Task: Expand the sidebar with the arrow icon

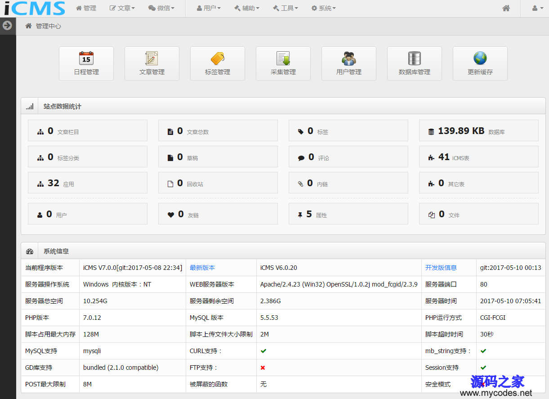Action: (x=7, y=25)
